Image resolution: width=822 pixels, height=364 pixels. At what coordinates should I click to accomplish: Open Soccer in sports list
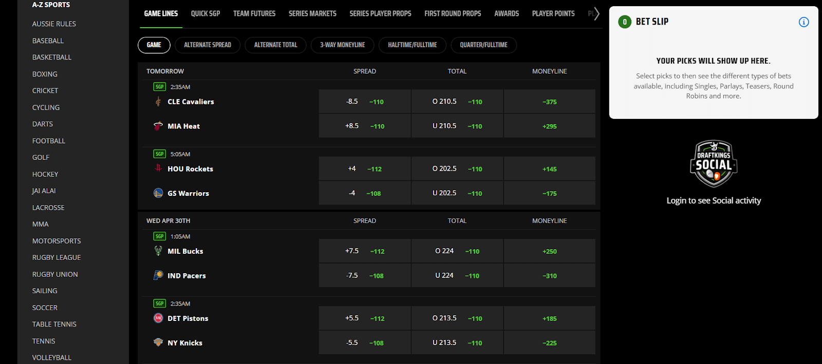45,308
